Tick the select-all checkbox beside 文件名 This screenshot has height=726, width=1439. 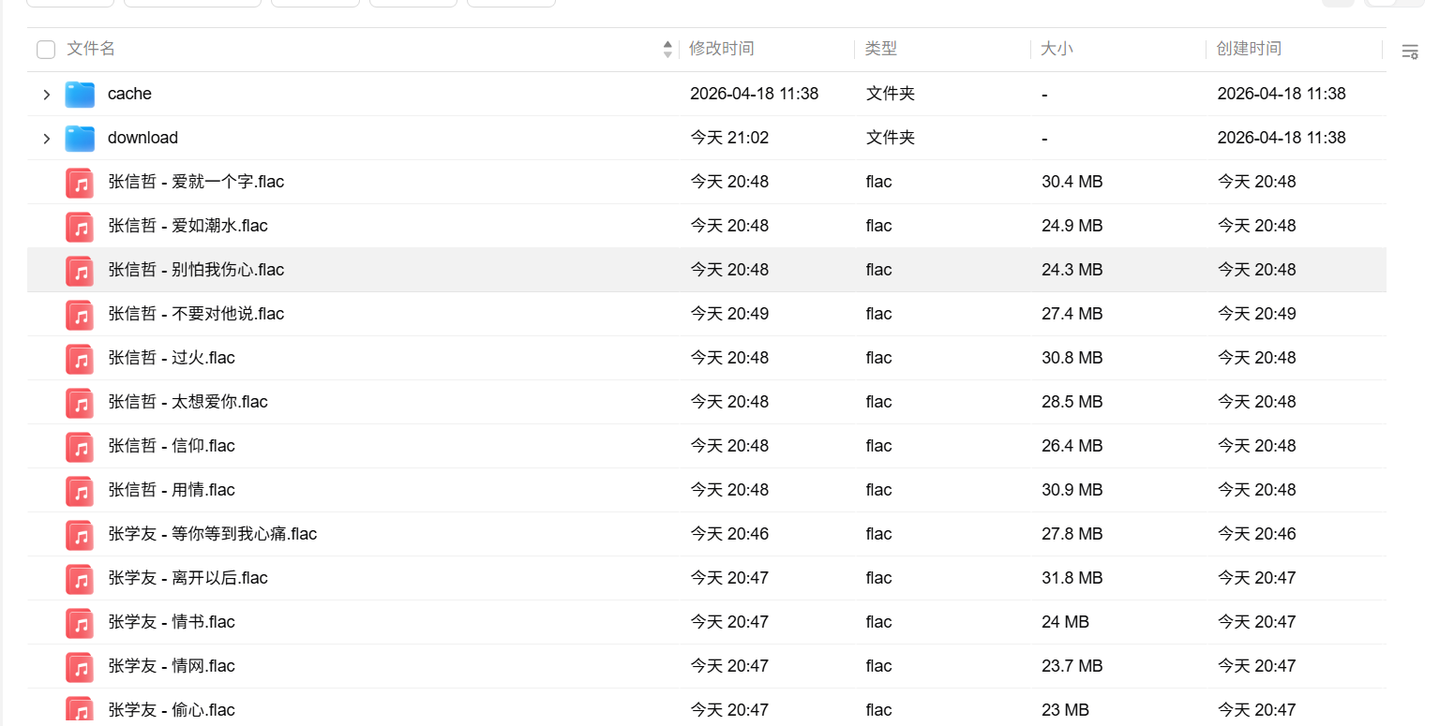(x=46, y=50)
